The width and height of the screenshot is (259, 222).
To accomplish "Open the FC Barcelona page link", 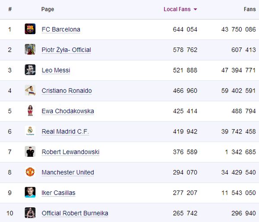I will tap(61, 29).
